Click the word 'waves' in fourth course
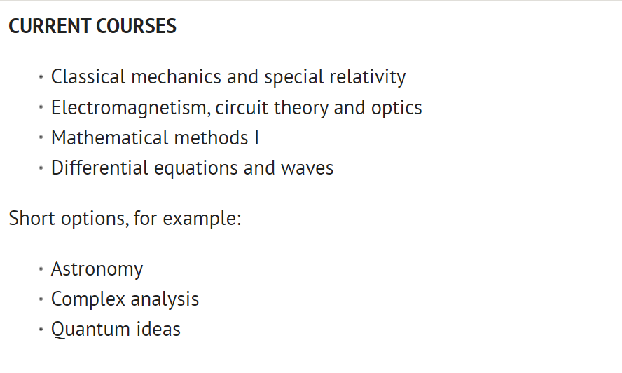622x373 pixels. pos(307,169)
